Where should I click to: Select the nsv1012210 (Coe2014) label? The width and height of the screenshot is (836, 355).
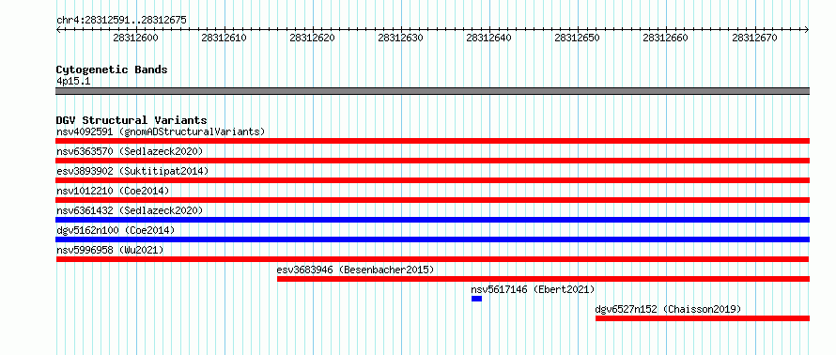[x=113, y=191]
